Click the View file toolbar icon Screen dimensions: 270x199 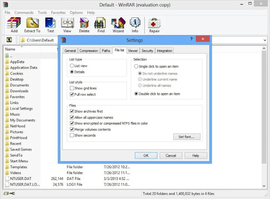67,23
